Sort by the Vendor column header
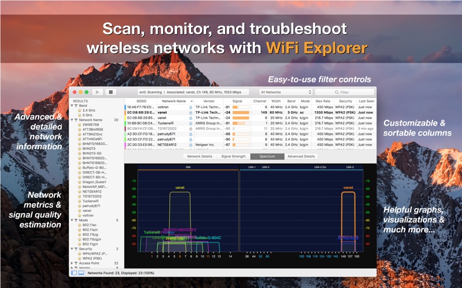Image resolution: width=462 pixels, height=288 pixels. (209, 101)
